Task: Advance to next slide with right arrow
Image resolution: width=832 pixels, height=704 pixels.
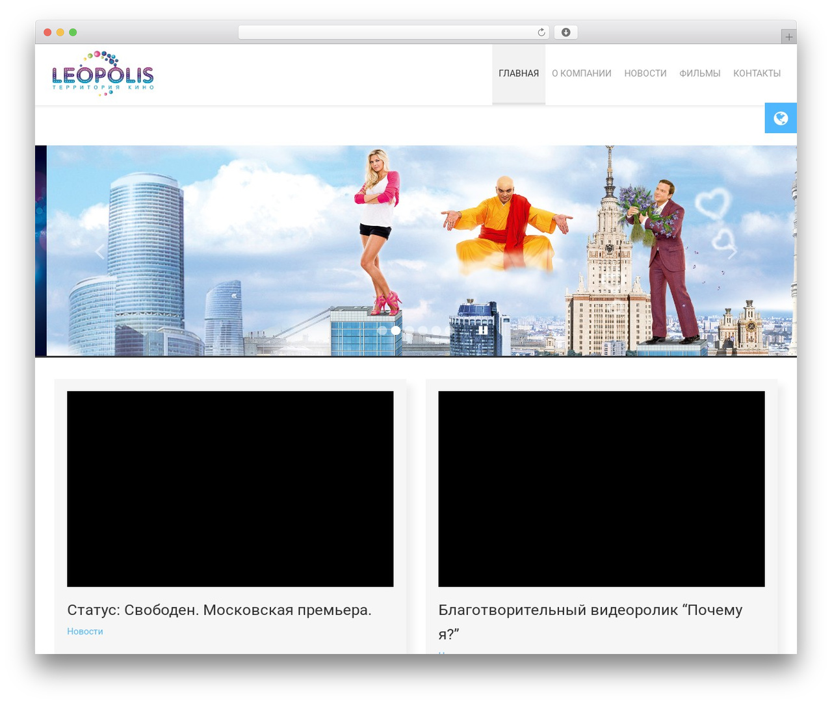Action: (733, 252)
